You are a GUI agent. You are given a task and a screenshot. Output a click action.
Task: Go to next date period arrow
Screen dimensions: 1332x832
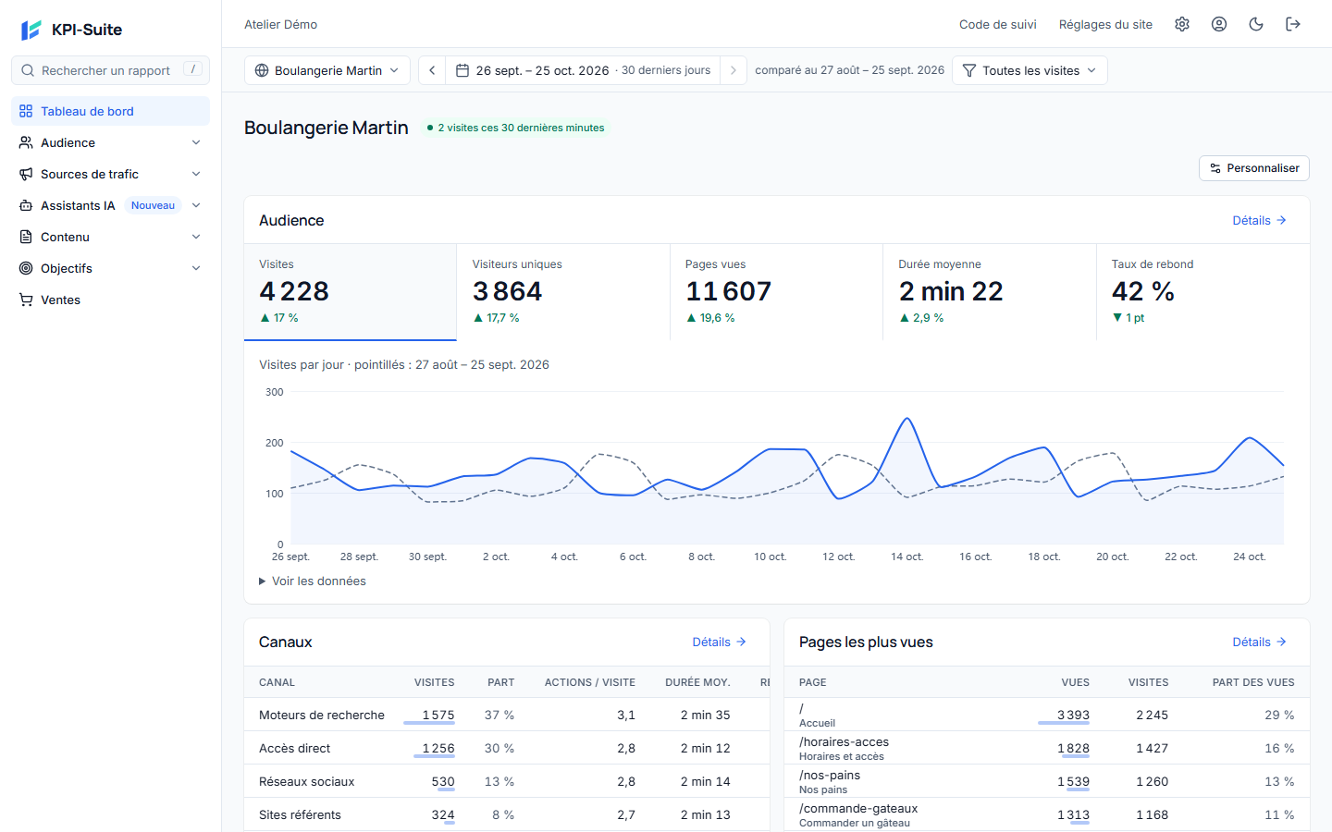point(734,70)
